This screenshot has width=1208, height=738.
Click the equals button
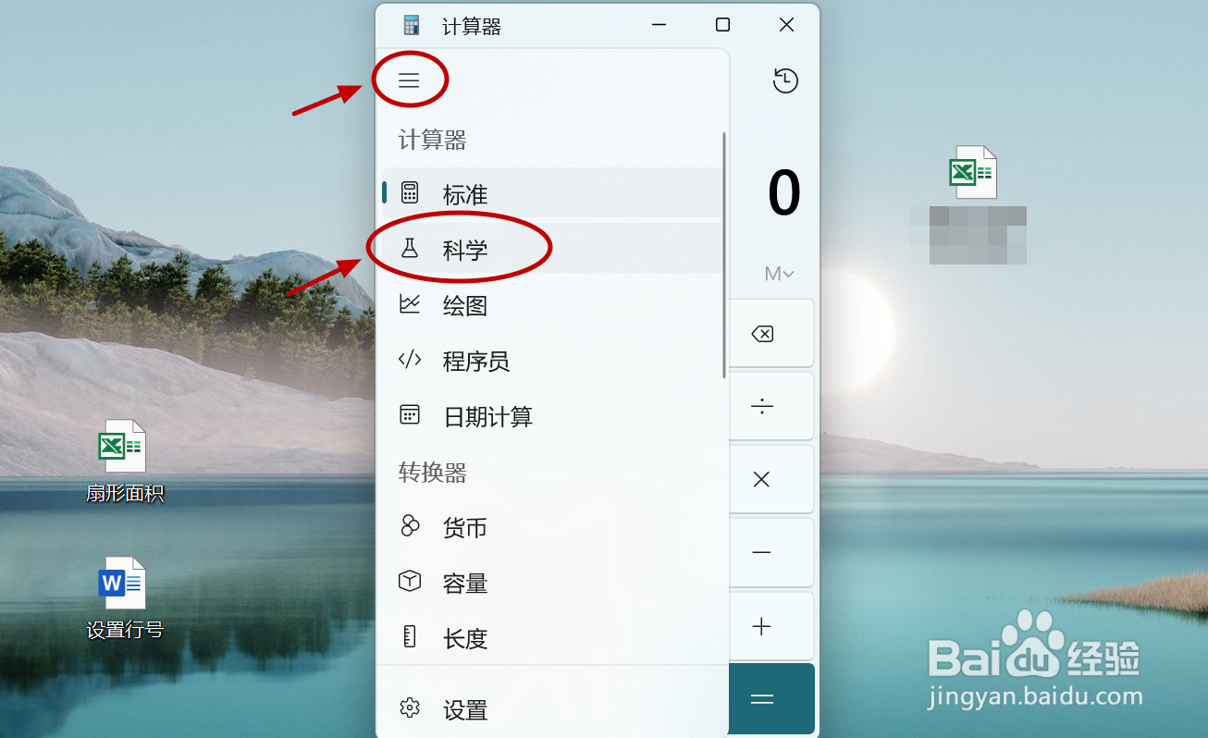click(771, 699)
